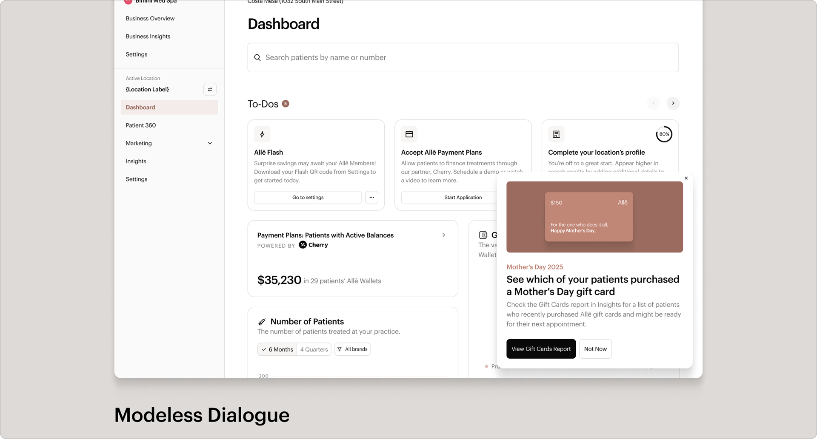Advance the To-Dos carousel with the right arrow
The image size is (817, 439).
[x=673, y=103]
